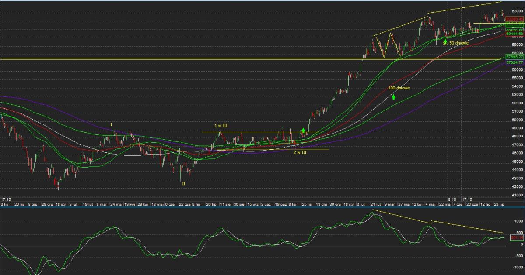Click the 57895.27 green price tag
The width and height of the screenshot is (525, 275).
point(514,57)
